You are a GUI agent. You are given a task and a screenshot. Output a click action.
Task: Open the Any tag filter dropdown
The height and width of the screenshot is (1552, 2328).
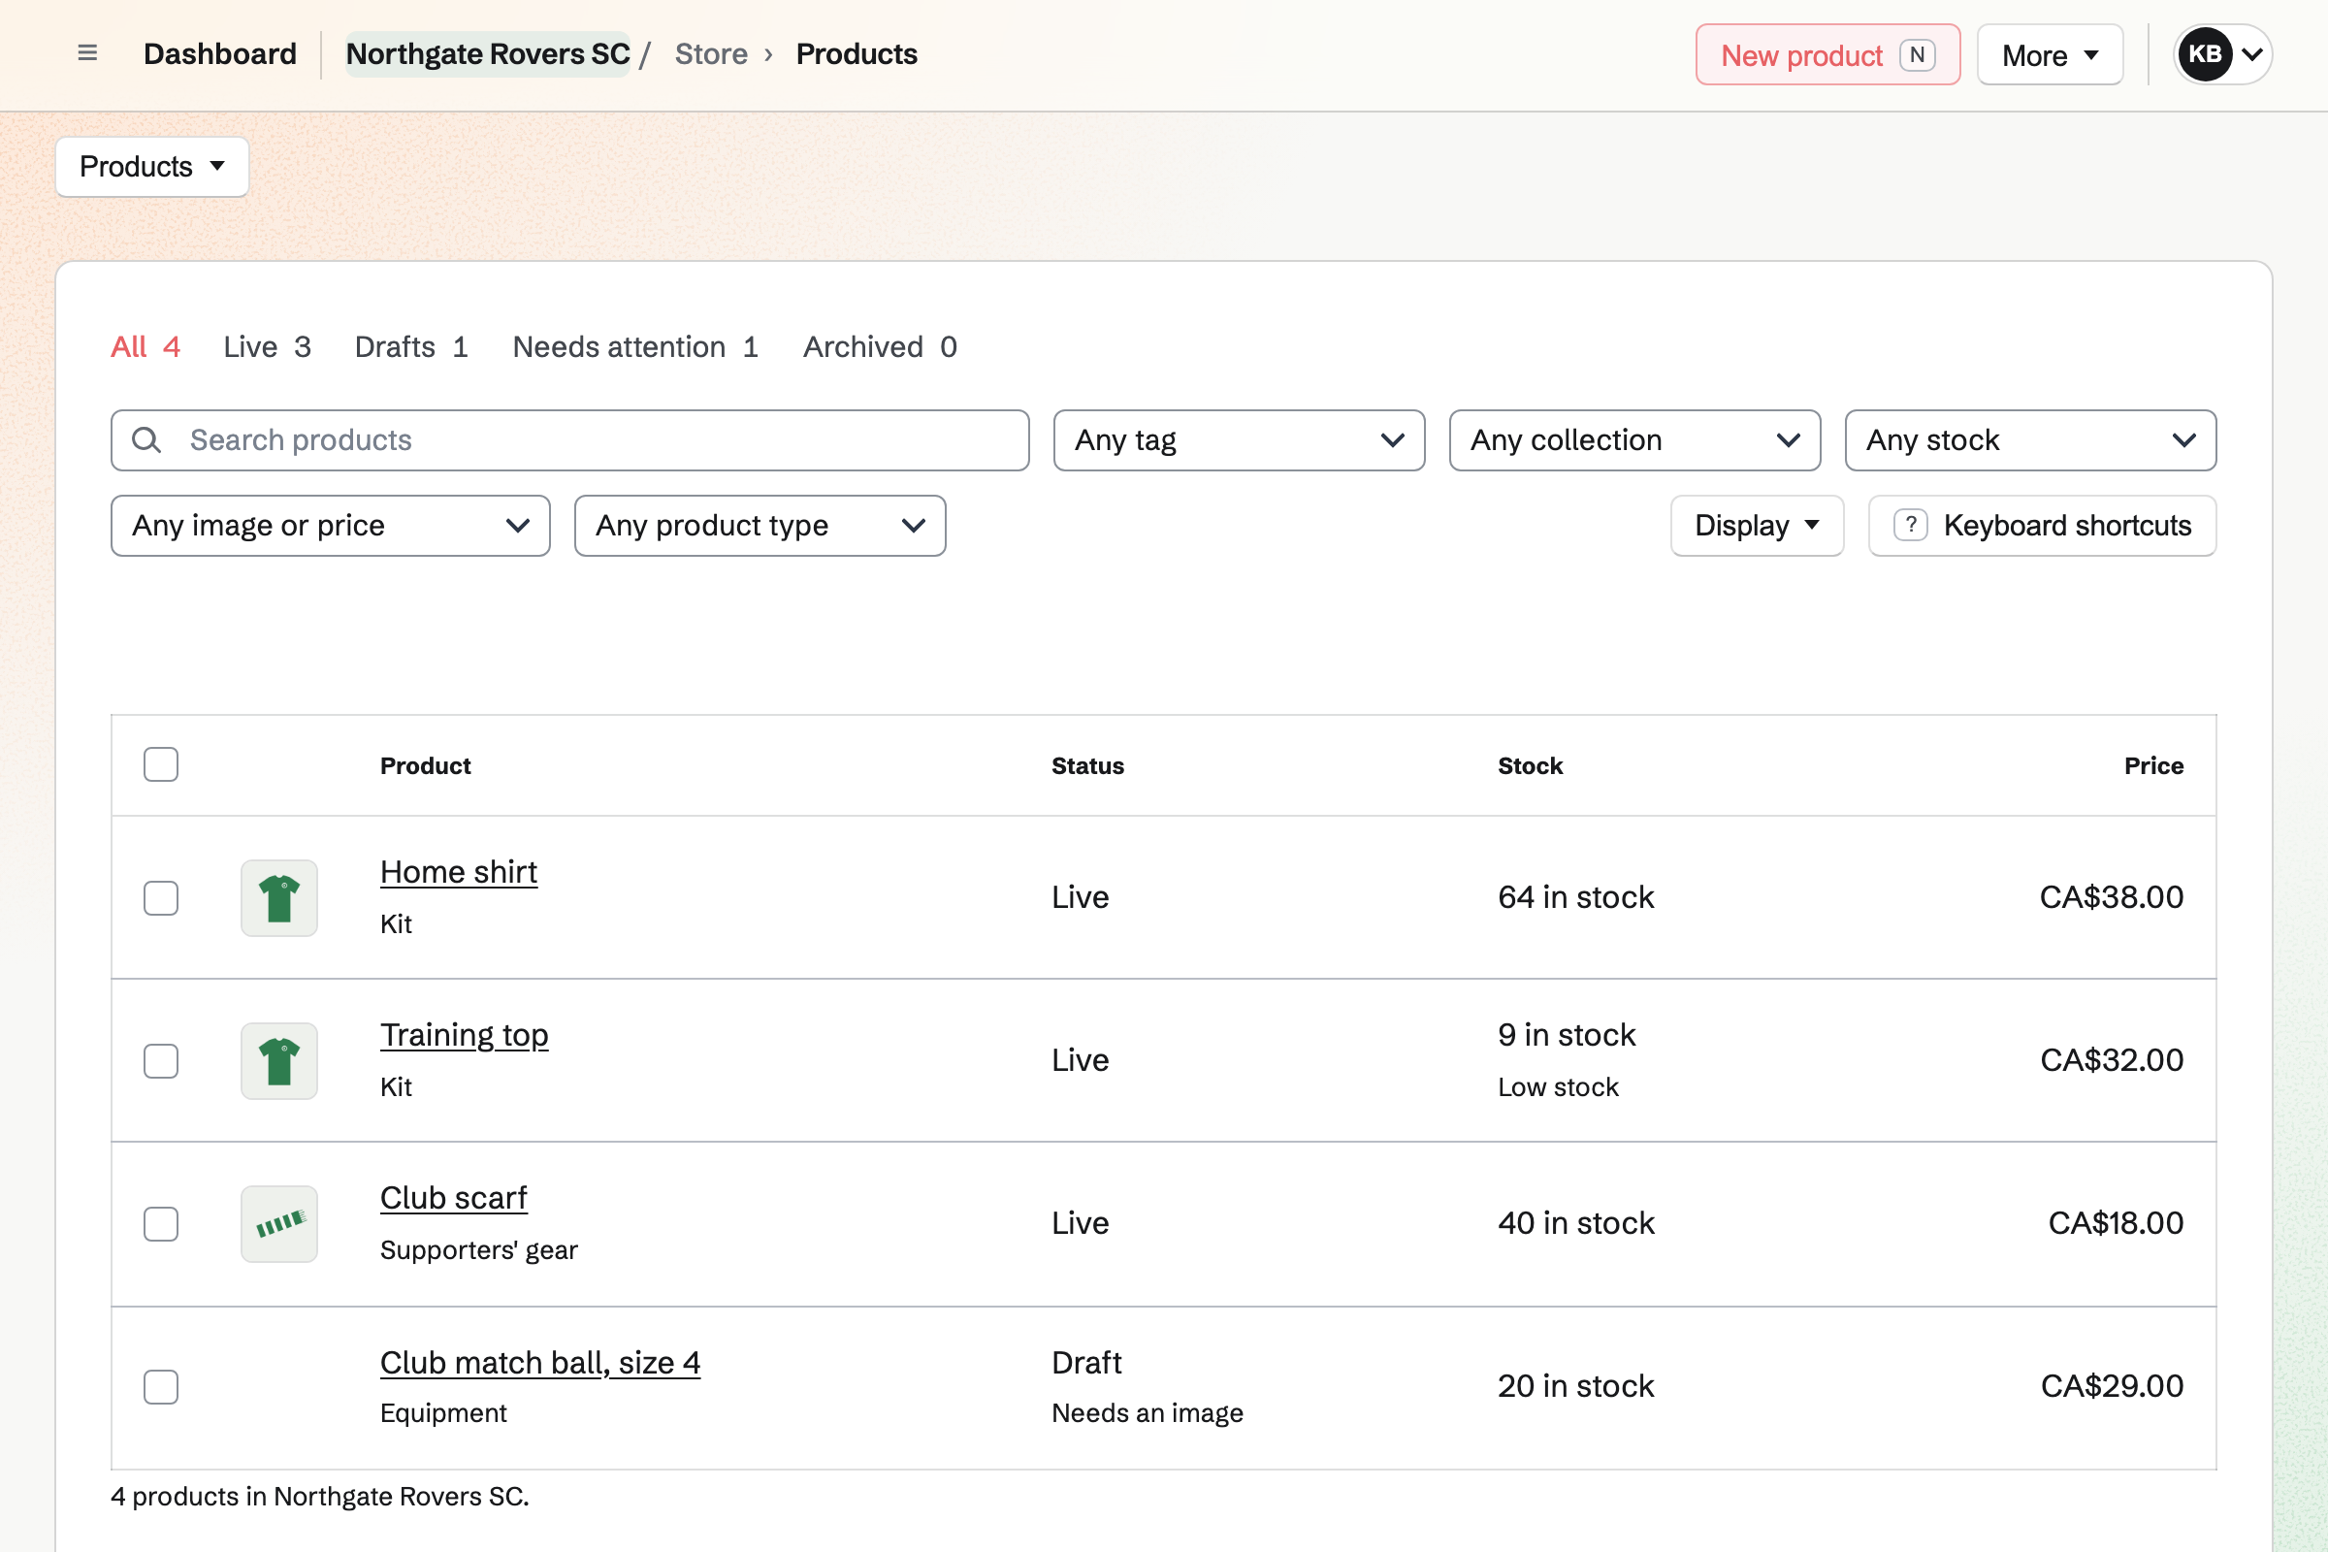point(1240,440)
